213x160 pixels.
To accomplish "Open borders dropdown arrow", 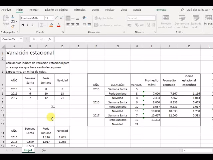I will 45,25.
